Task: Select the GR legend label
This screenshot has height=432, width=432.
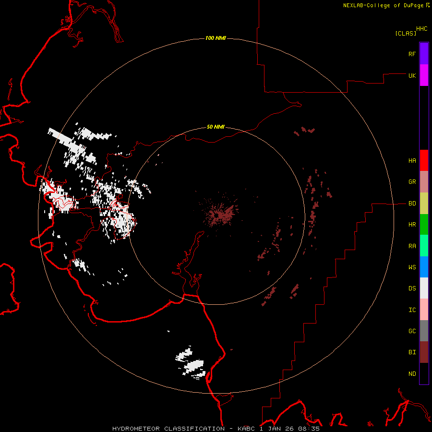Action: coord(412,182)
